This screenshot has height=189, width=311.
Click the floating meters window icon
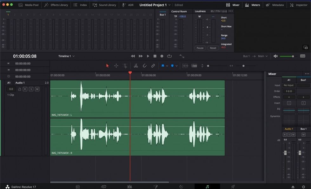(x=306, y=47)
